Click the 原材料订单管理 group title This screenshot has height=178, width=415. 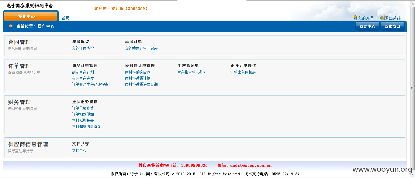click(x=140, y=66)
